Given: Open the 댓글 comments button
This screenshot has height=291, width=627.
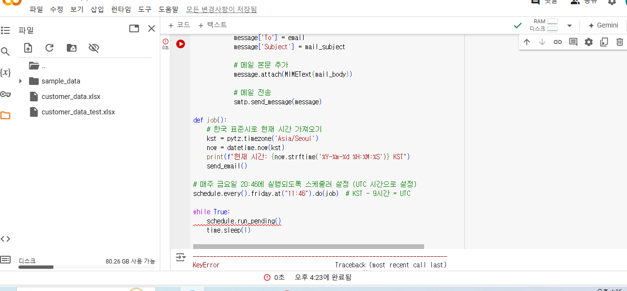Looking at the screenshot, I should (x=544, y=2).
